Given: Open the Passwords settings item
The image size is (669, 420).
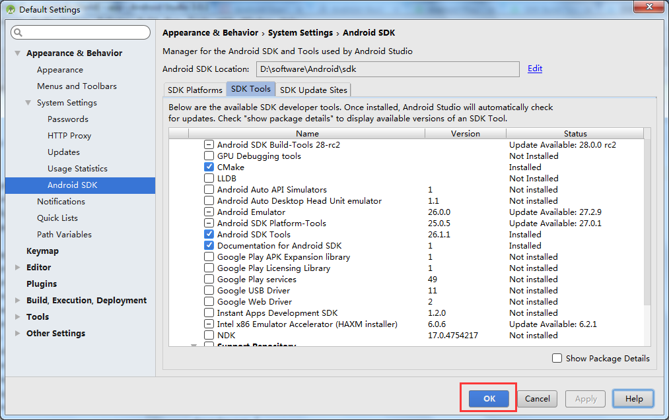Looking at the screenshot, I should tap(68, 119).
